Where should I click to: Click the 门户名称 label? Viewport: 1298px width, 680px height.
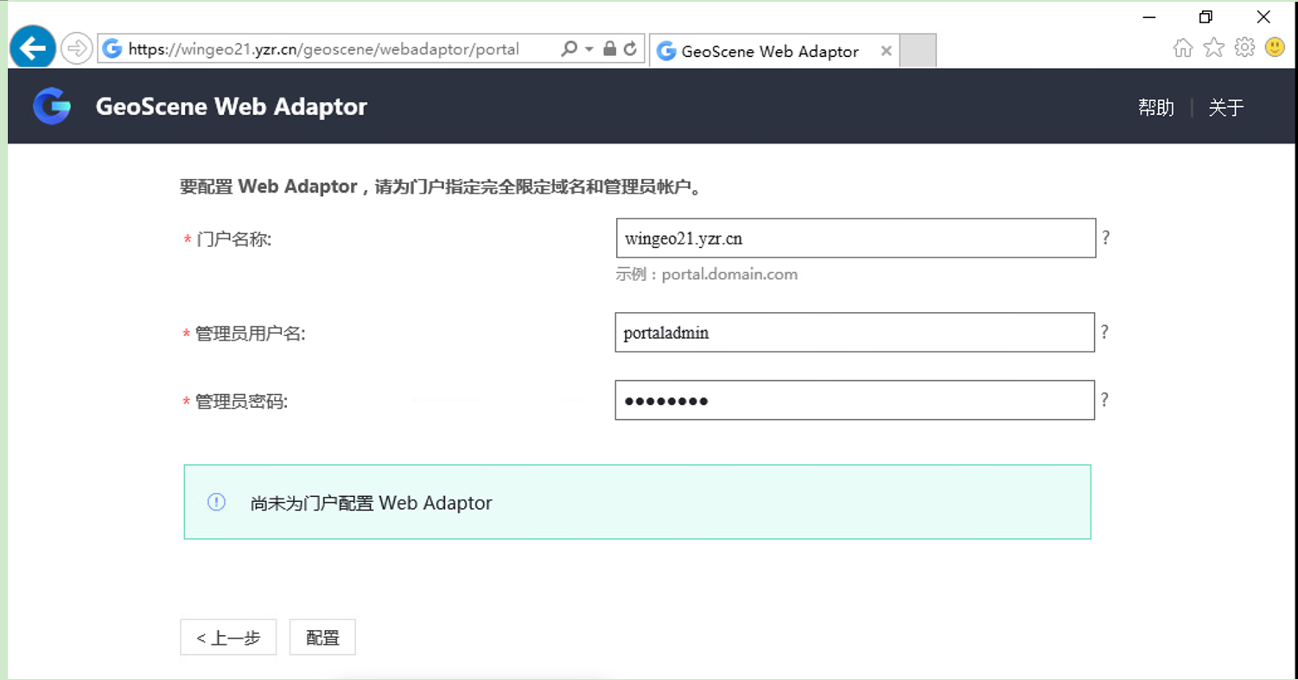click(x=233, y=239)
